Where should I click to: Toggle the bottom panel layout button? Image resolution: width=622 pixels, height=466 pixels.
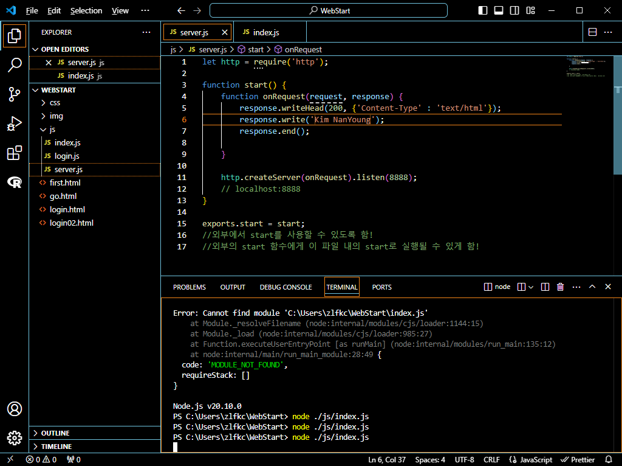[499, 11]
